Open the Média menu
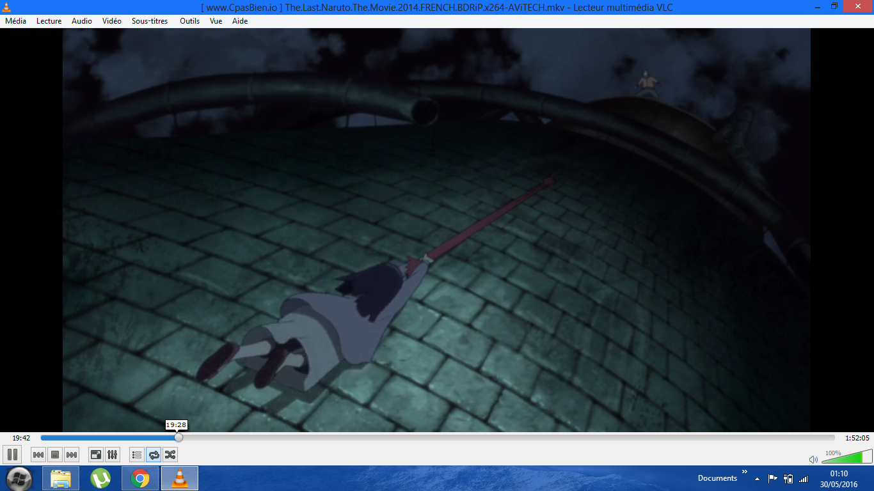 (16, 21)
